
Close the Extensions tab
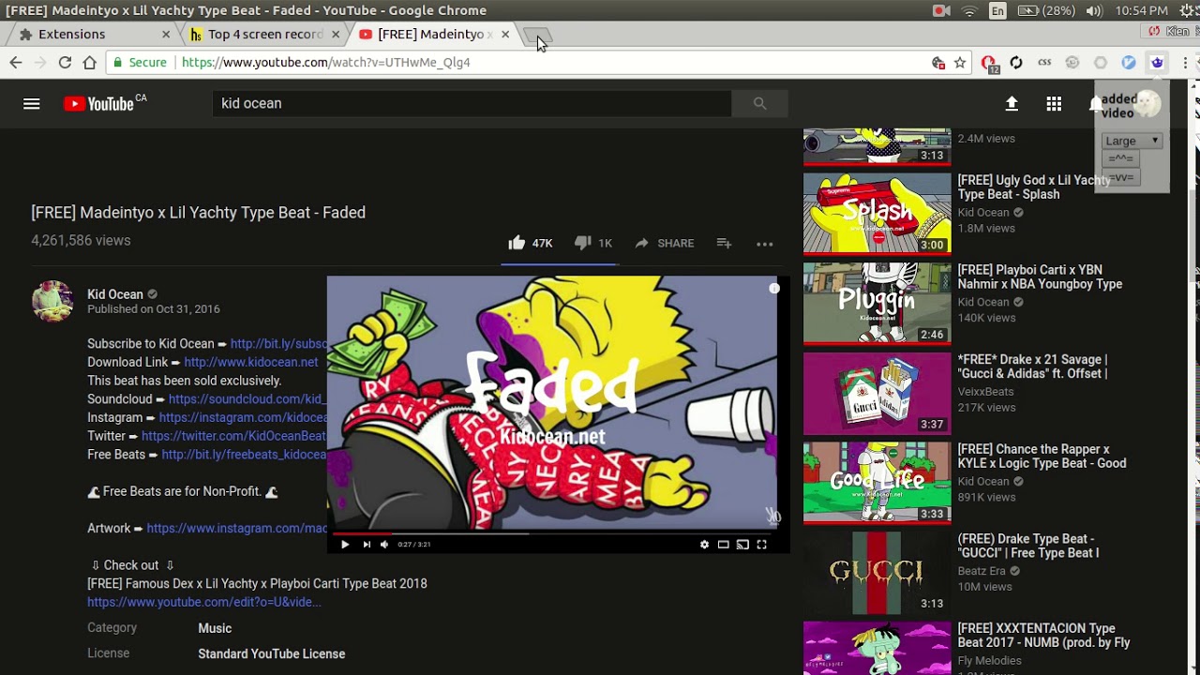tap(166, 34)
